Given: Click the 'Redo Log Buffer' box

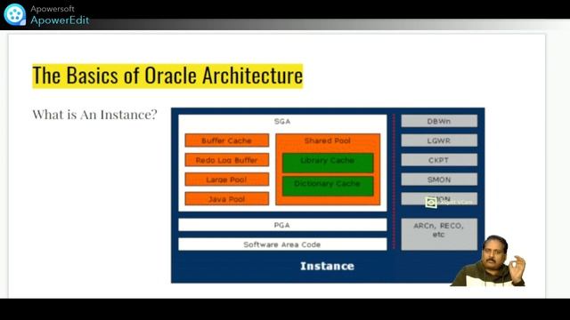Looking at the screenshot, I should 227,160.
